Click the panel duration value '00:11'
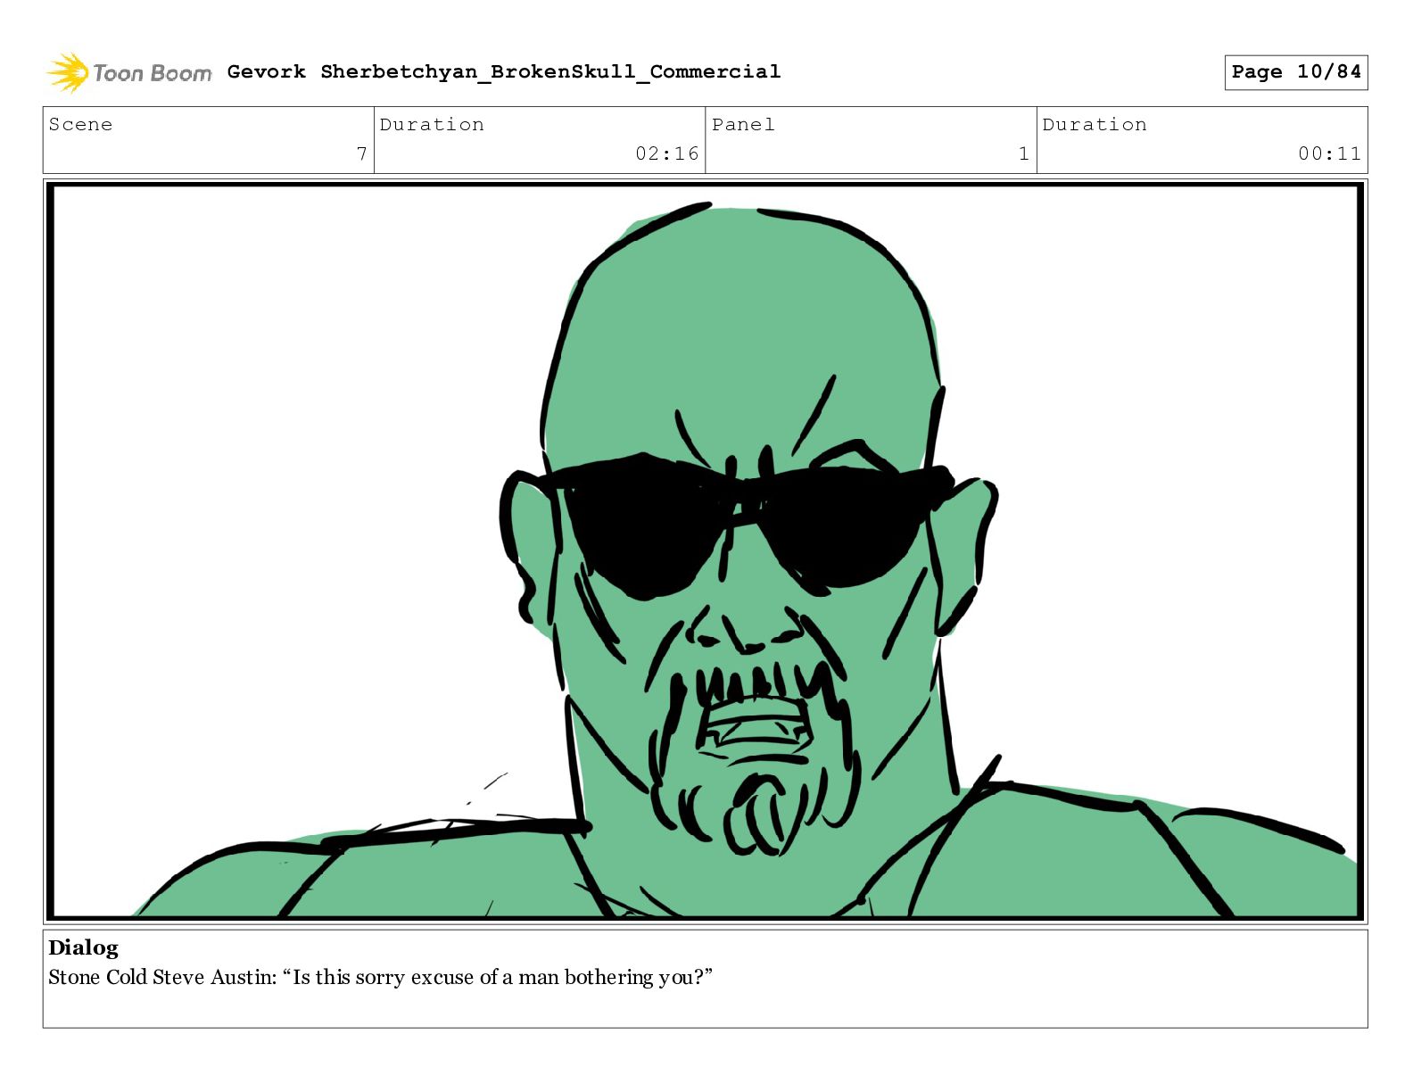Screen dimensions: 1413x1092 (x=1330, y=153)
